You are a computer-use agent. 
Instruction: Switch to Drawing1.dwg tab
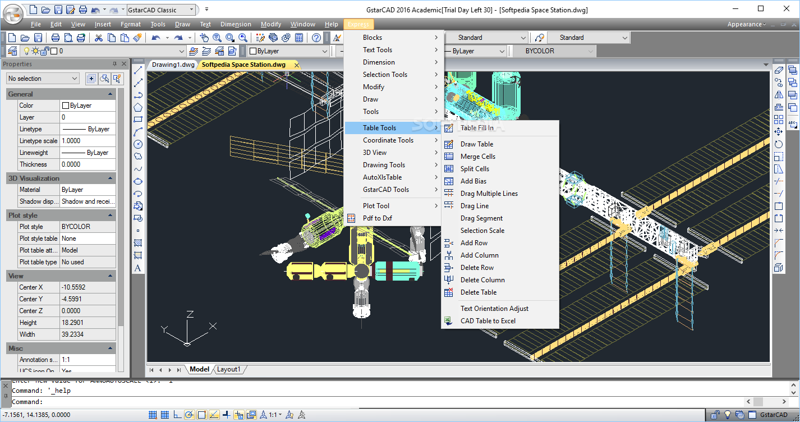tap(173, 65)
